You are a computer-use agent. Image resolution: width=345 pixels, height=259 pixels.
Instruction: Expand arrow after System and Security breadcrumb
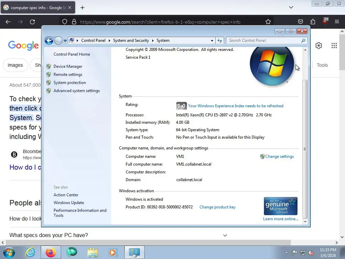pyautogui.click(x=153, y=40)
